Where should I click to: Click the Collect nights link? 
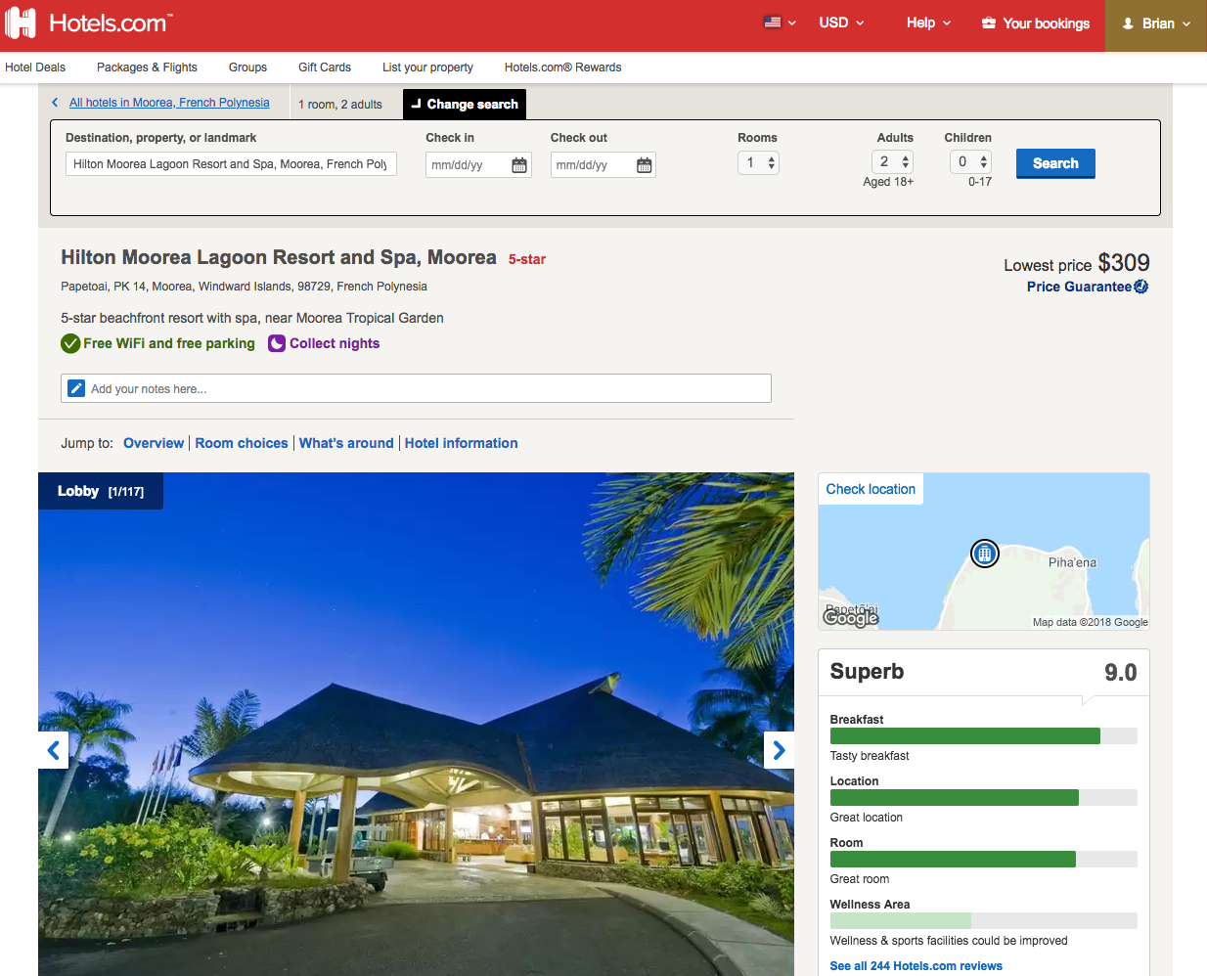(x=335, y=343)
